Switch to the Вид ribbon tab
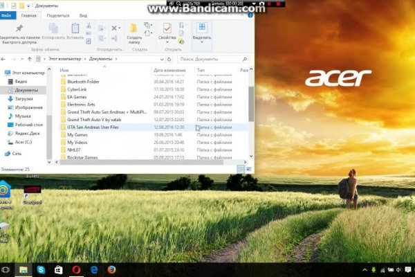The height and width of the screenshot is (277, 415). [x=83, y=15]
